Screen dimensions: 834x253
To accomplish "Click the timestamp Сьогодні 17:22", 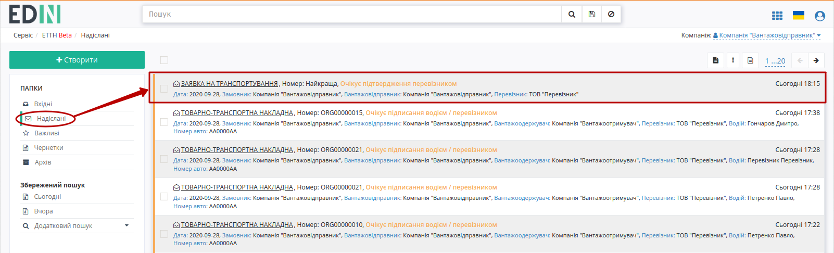I will click(798, 225).
